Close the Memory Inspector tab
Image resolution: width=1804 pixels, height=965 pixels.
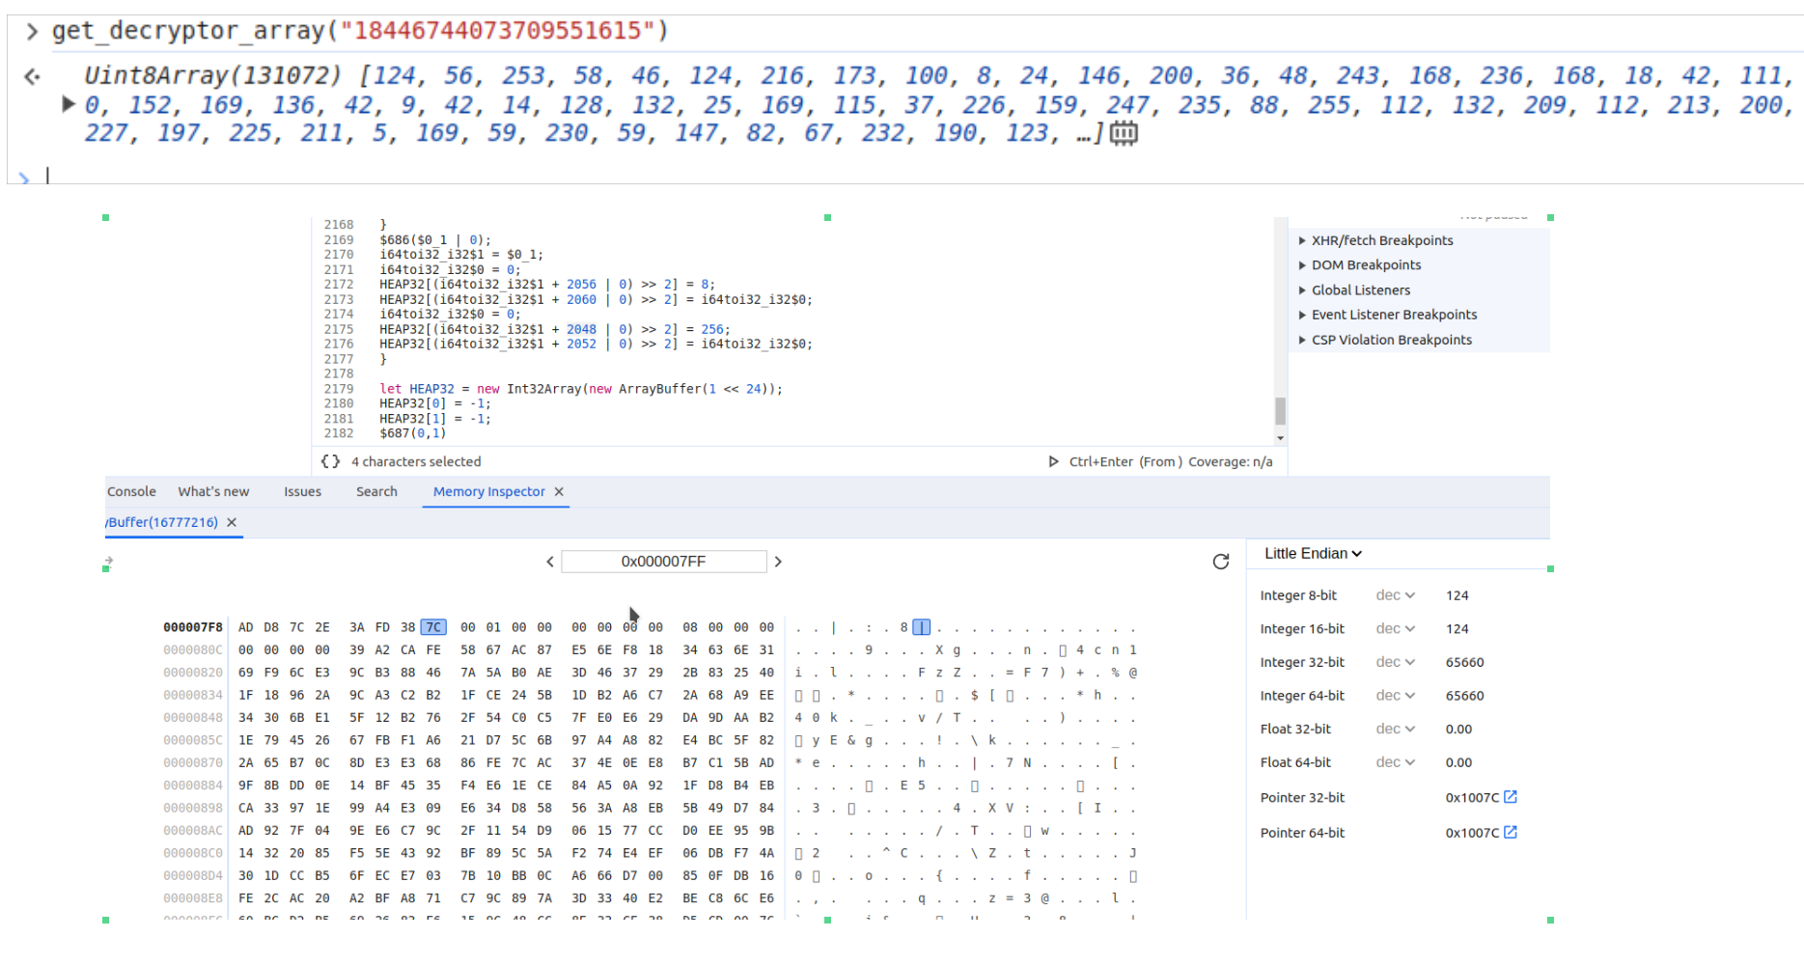[x=559, y=491]
